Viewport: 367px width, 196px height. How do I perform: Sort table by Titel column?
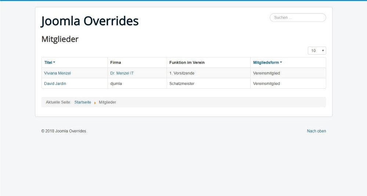pos(50,62)
